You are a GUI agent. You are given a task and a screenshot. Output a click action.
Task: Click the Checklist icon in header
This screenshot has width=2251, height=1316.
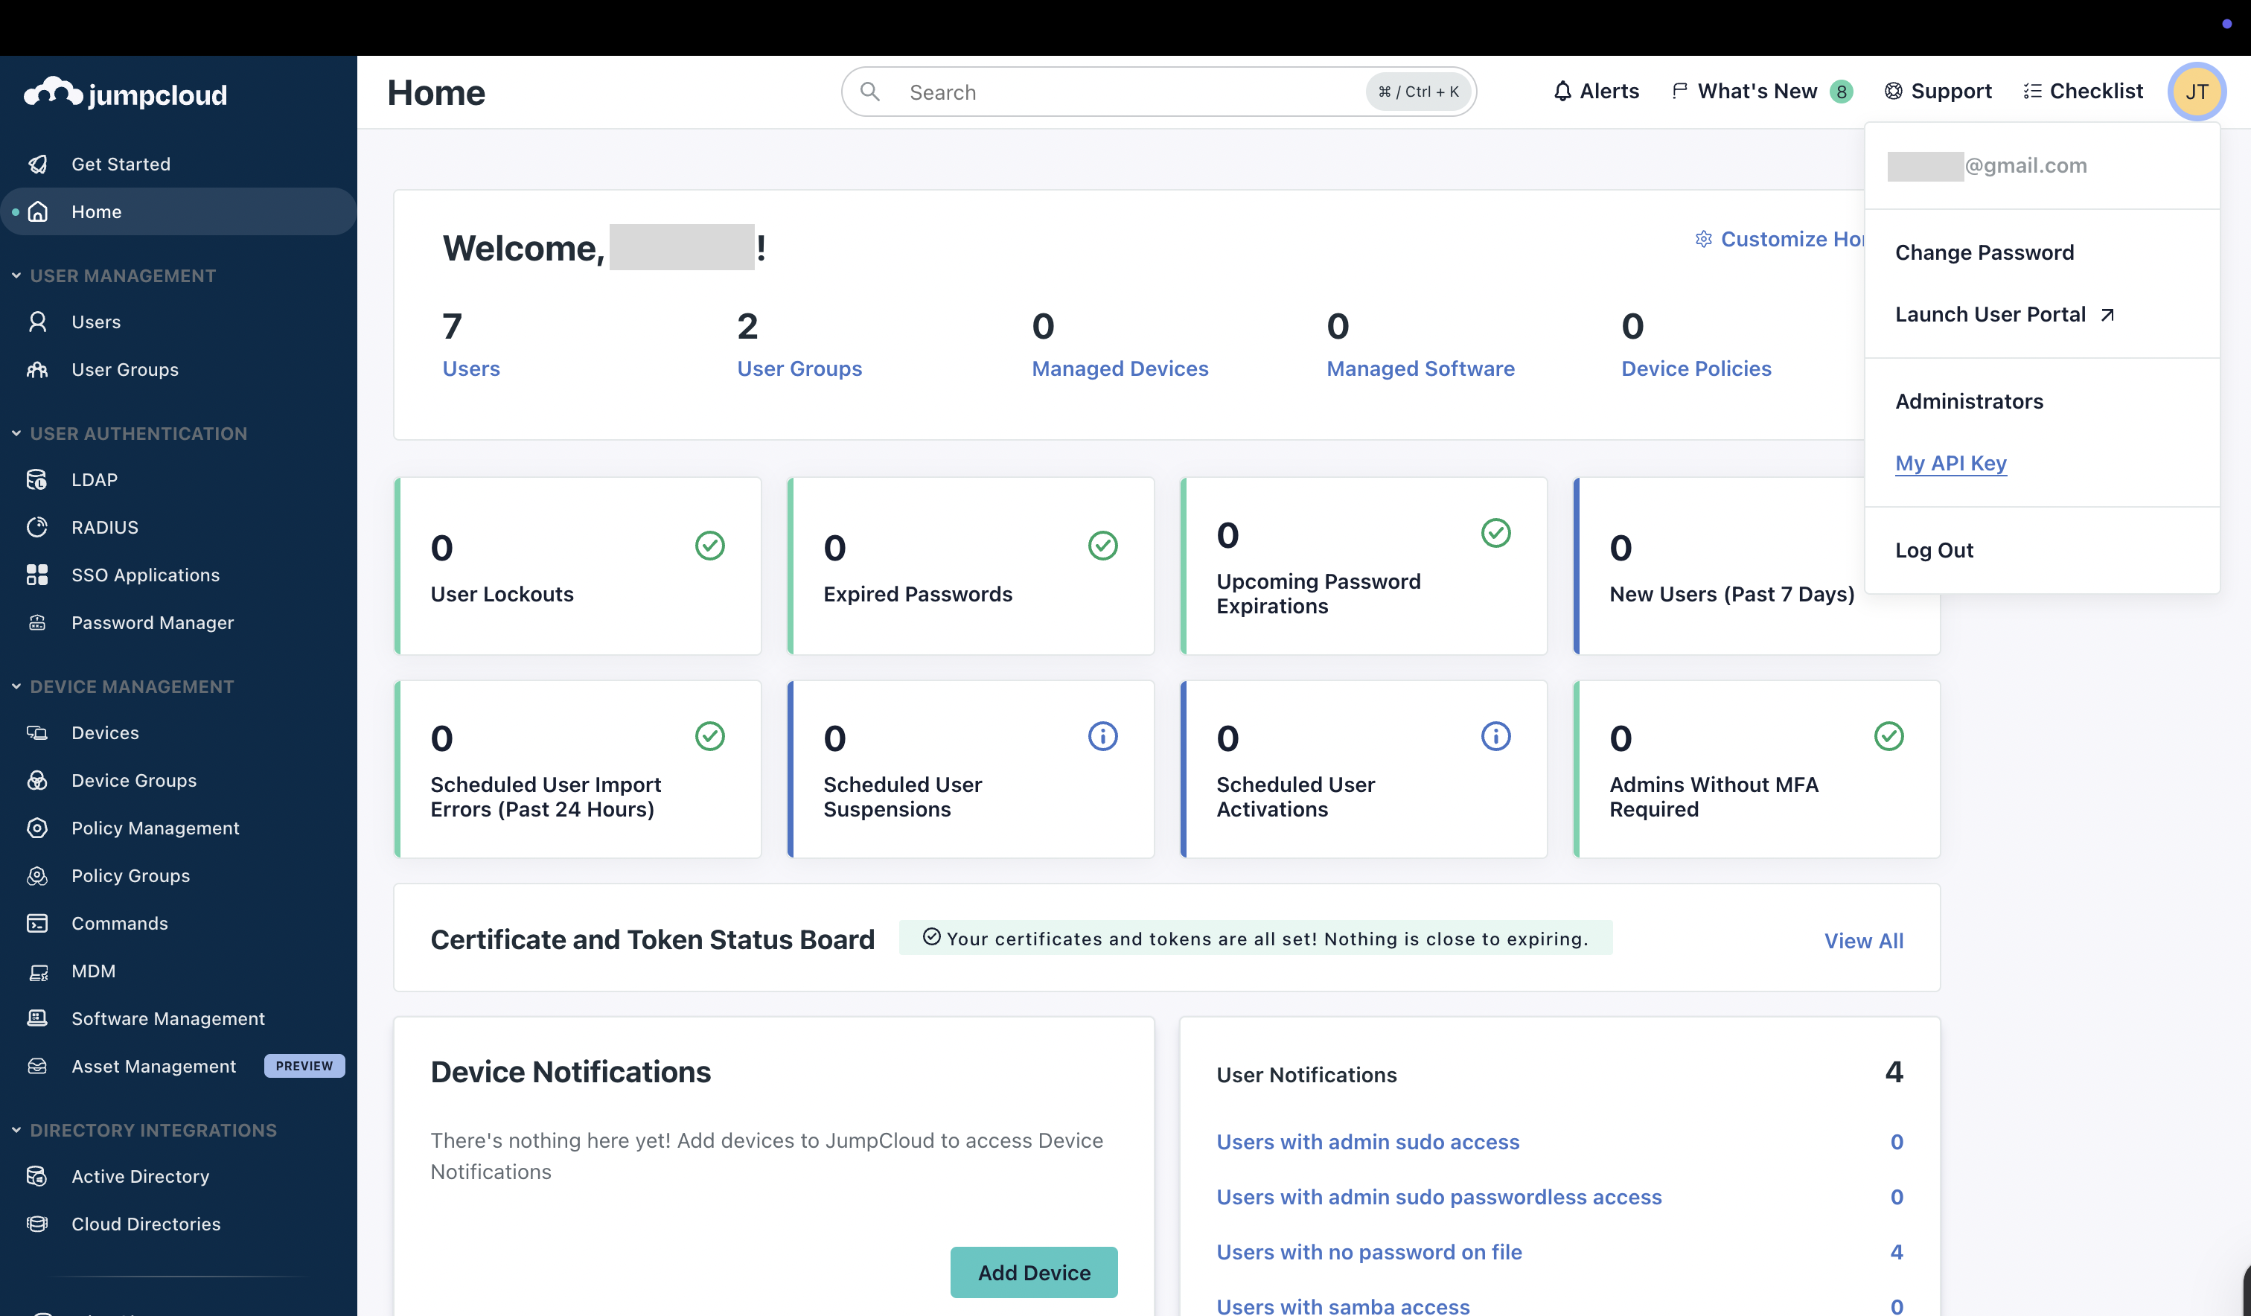[2032, 91]
